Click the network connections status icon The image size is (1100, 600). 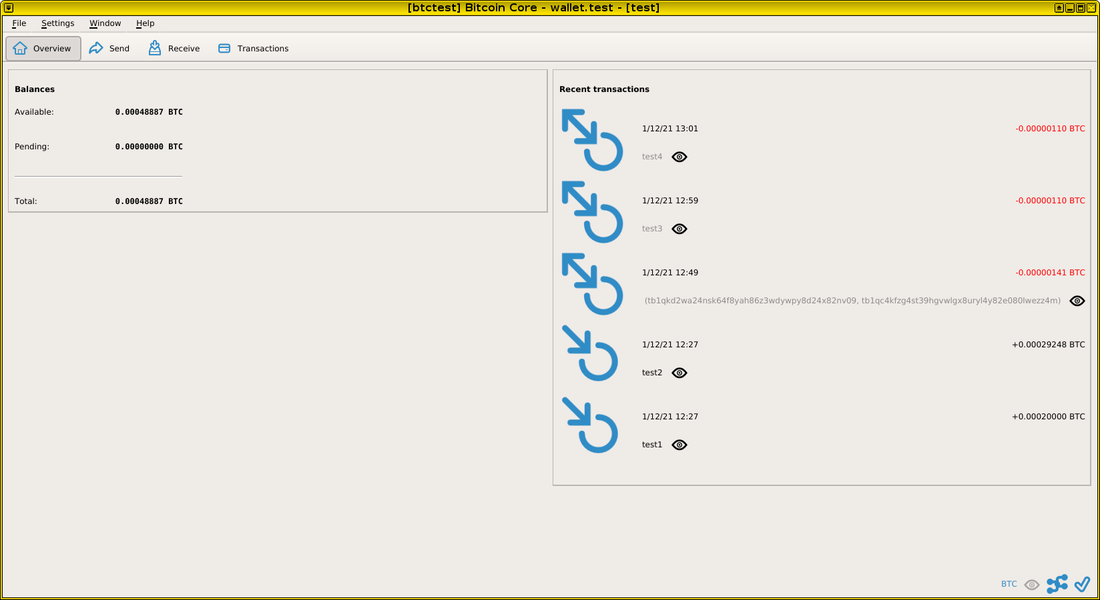click(1057, 584)
